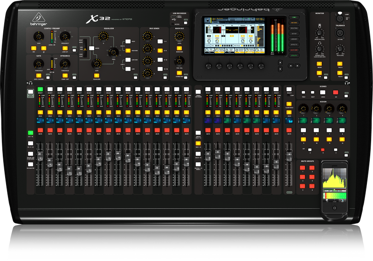Activate Mute Group 1 button
This screenshot has width=373, height=261.
pyautogui.click(x=302, y=168)
